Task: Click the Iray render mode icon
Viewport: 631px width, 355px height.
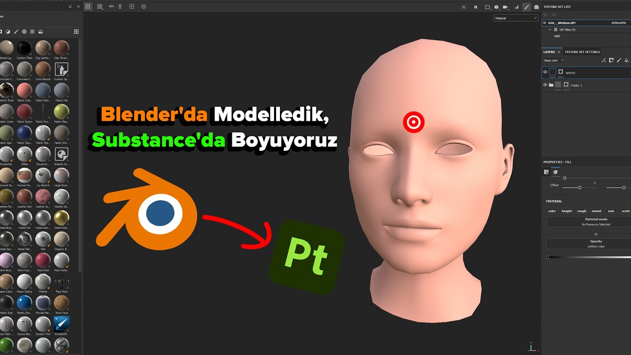Action: (x=517, y=7)
